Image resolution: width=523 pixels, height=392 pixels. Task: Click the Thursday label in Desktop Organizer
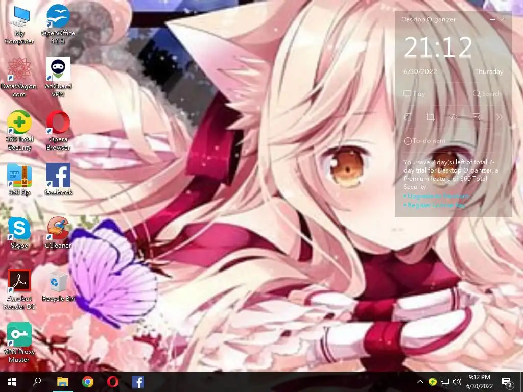489,71
